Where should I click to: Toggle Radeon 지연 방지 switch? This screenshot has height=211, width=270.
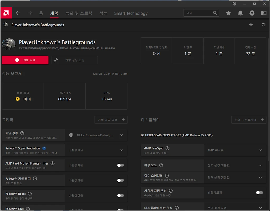click(120, 180)
